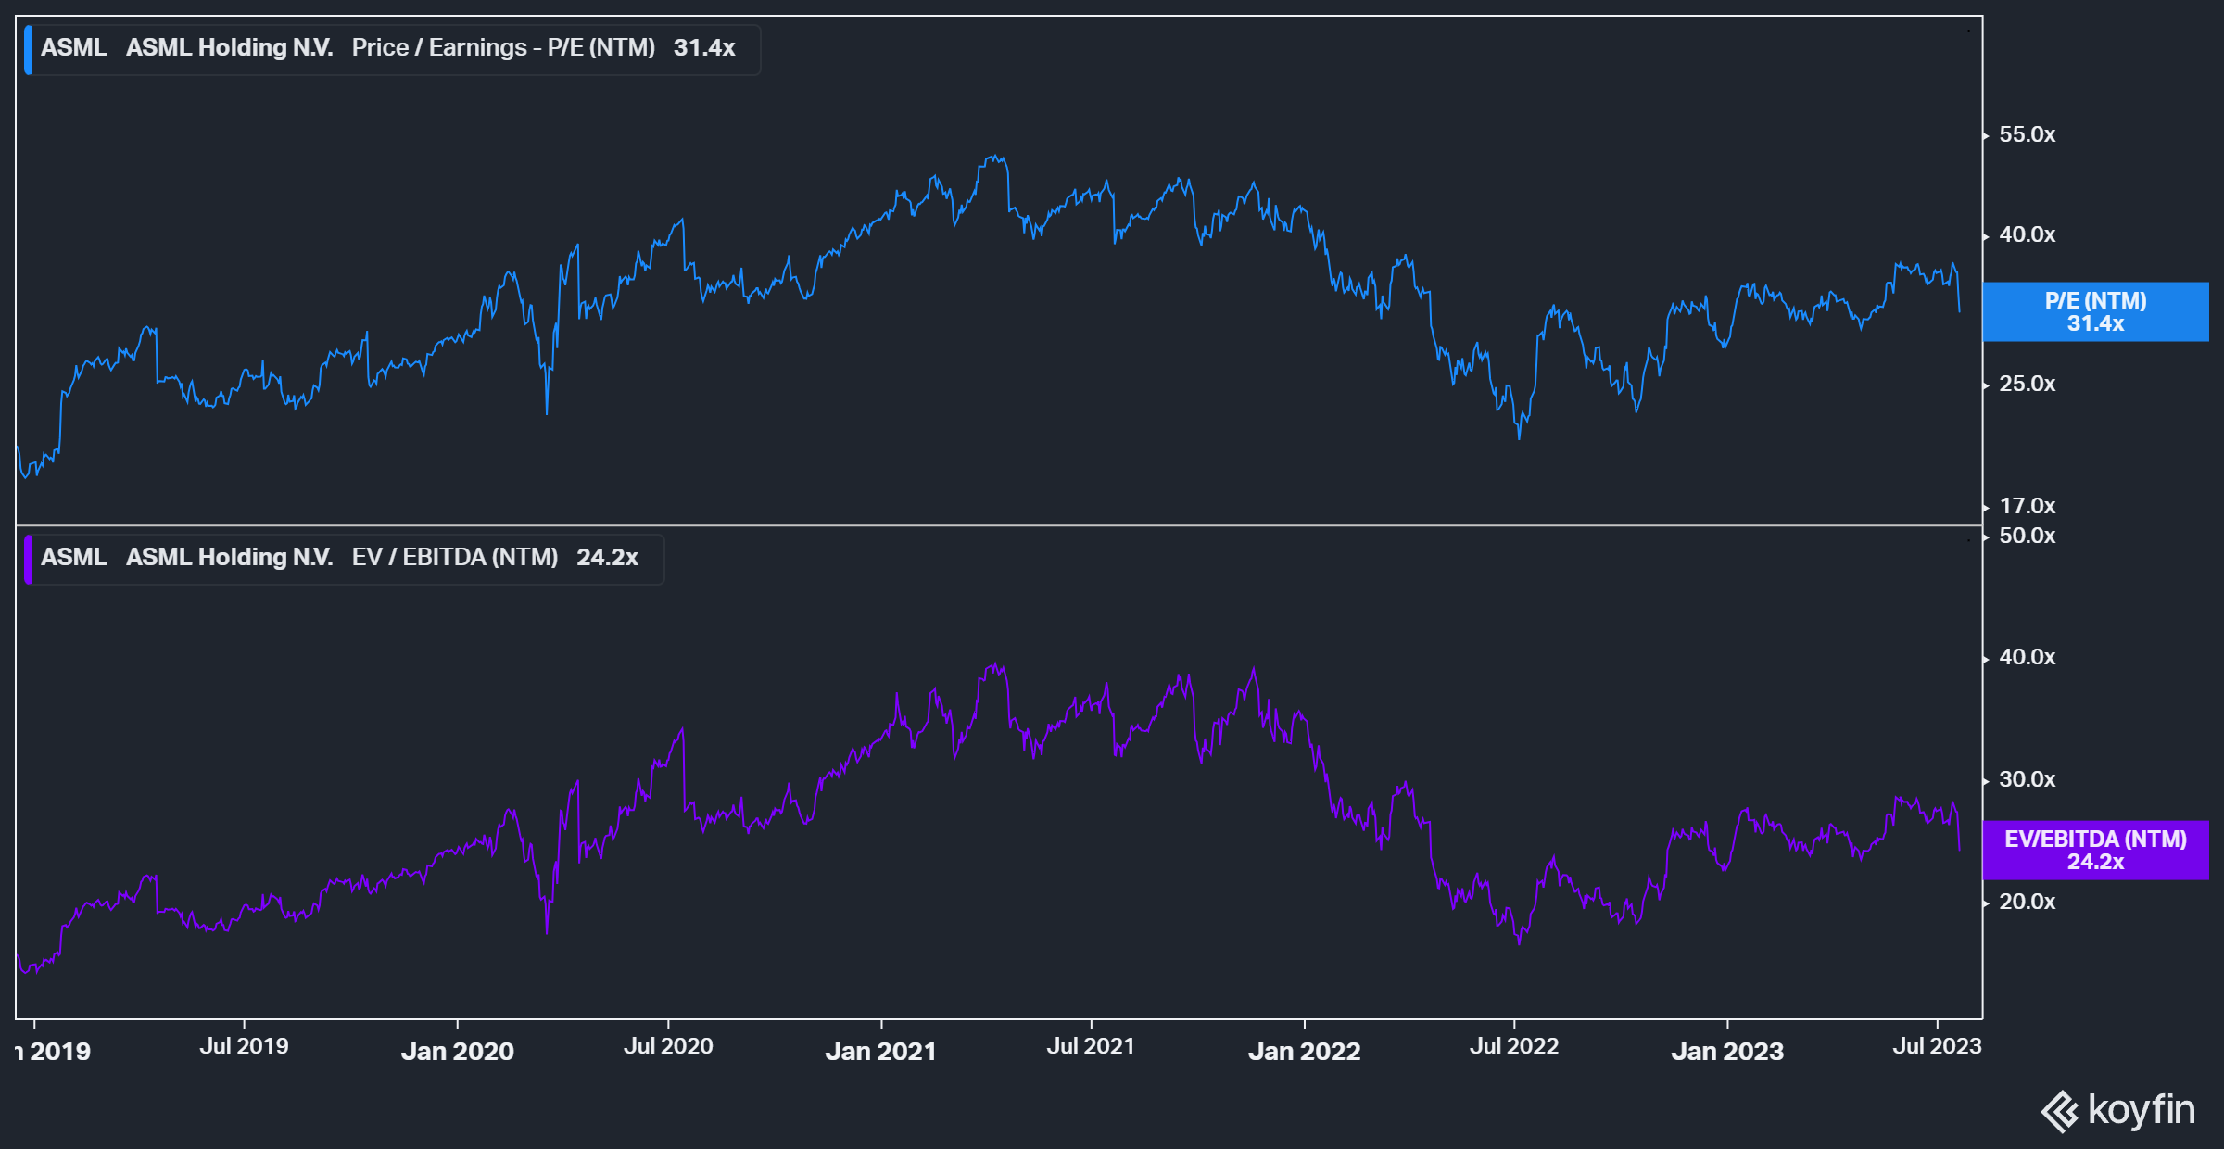Viewport: 2224px width, 1149px height.
Task: Click the Jan 2021 axis label
Action: coord(881,1052)
